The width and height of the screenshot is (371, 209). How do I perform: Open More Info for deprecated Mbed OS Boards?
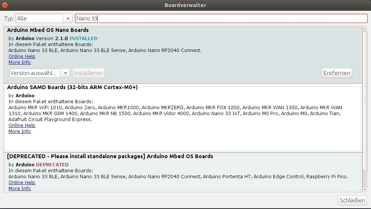20,189
